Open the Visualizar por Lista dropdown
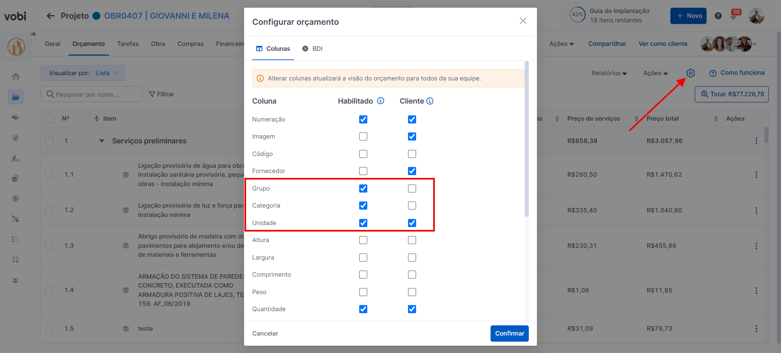This screenshot has width=781, height=353. click(83, 73)
